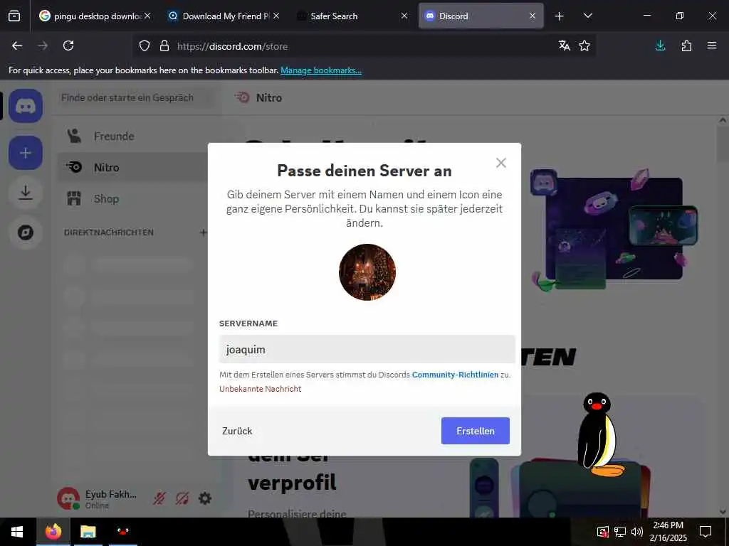
Task: Click the security tray icon with red badge
Action: 602,532
